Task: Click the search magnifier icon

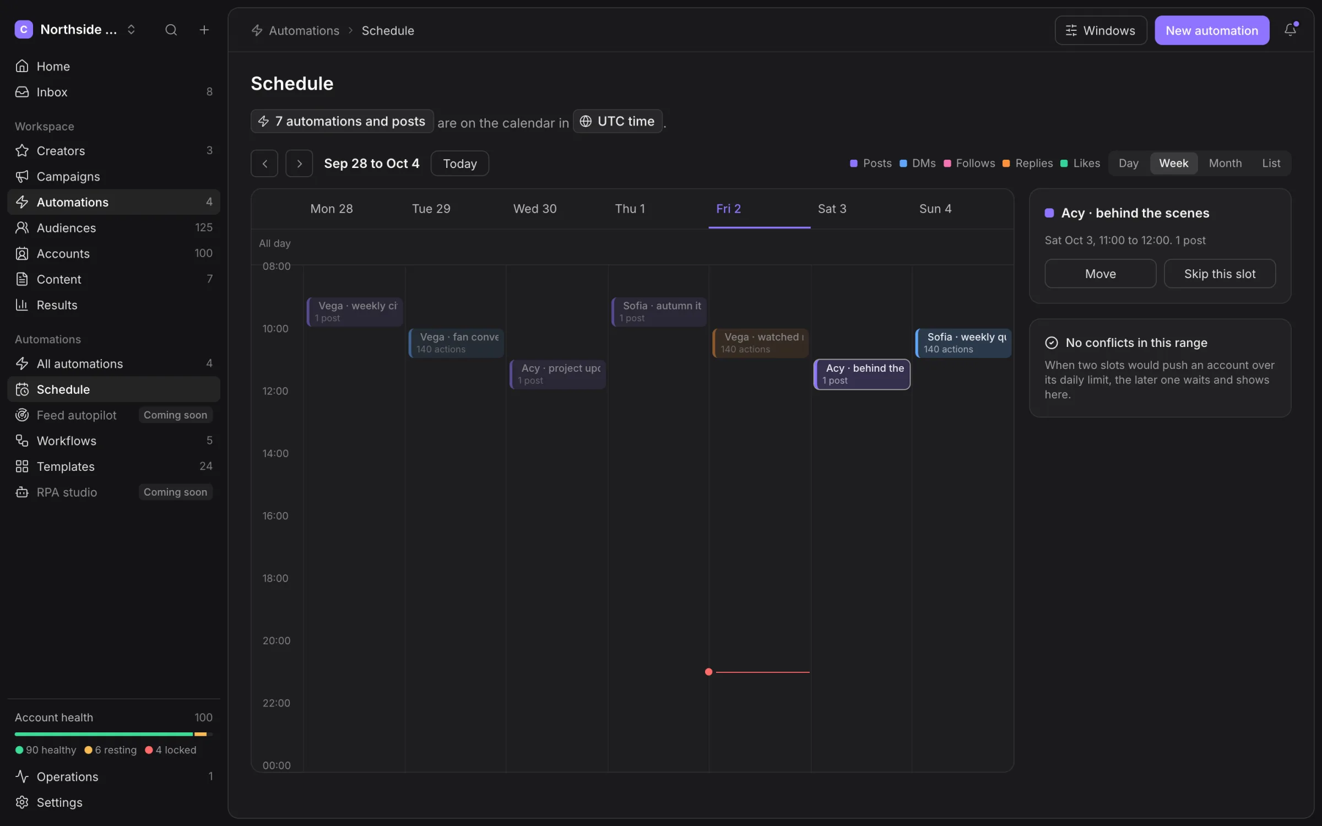Action: (171, 30)
